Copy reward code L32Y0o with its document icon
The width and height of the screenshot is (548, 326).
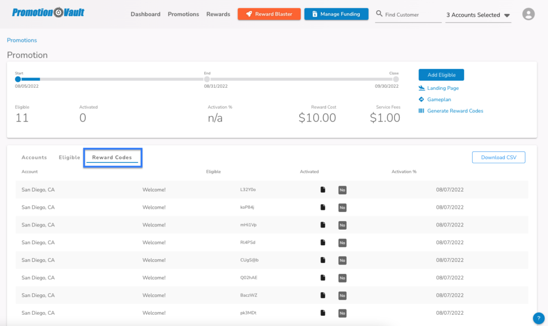(323, 189)
